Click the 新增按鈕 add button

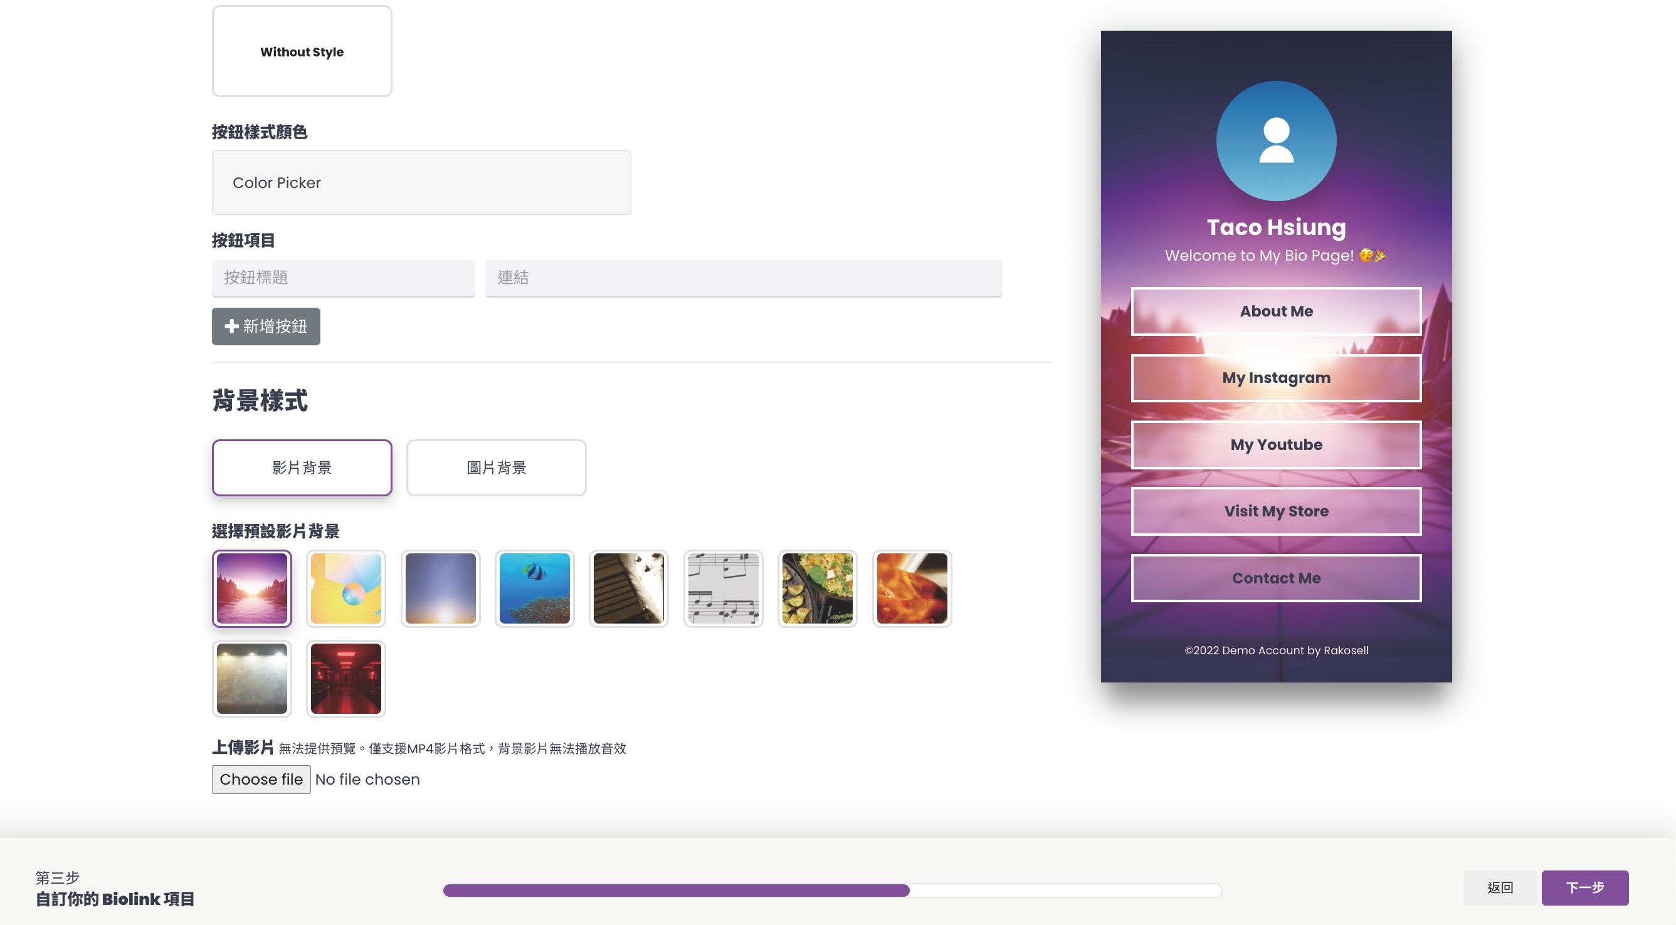pos(266,327)
